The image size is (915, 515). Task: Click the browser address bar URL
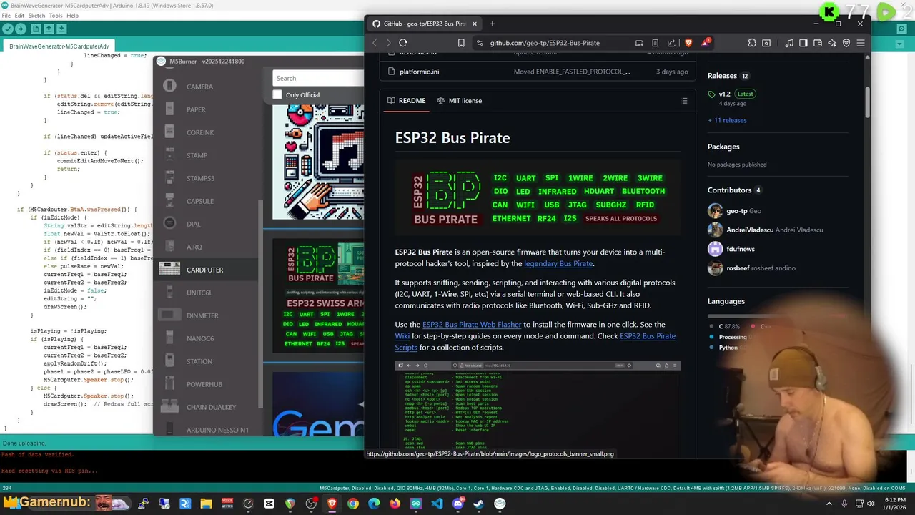point(545,43)
